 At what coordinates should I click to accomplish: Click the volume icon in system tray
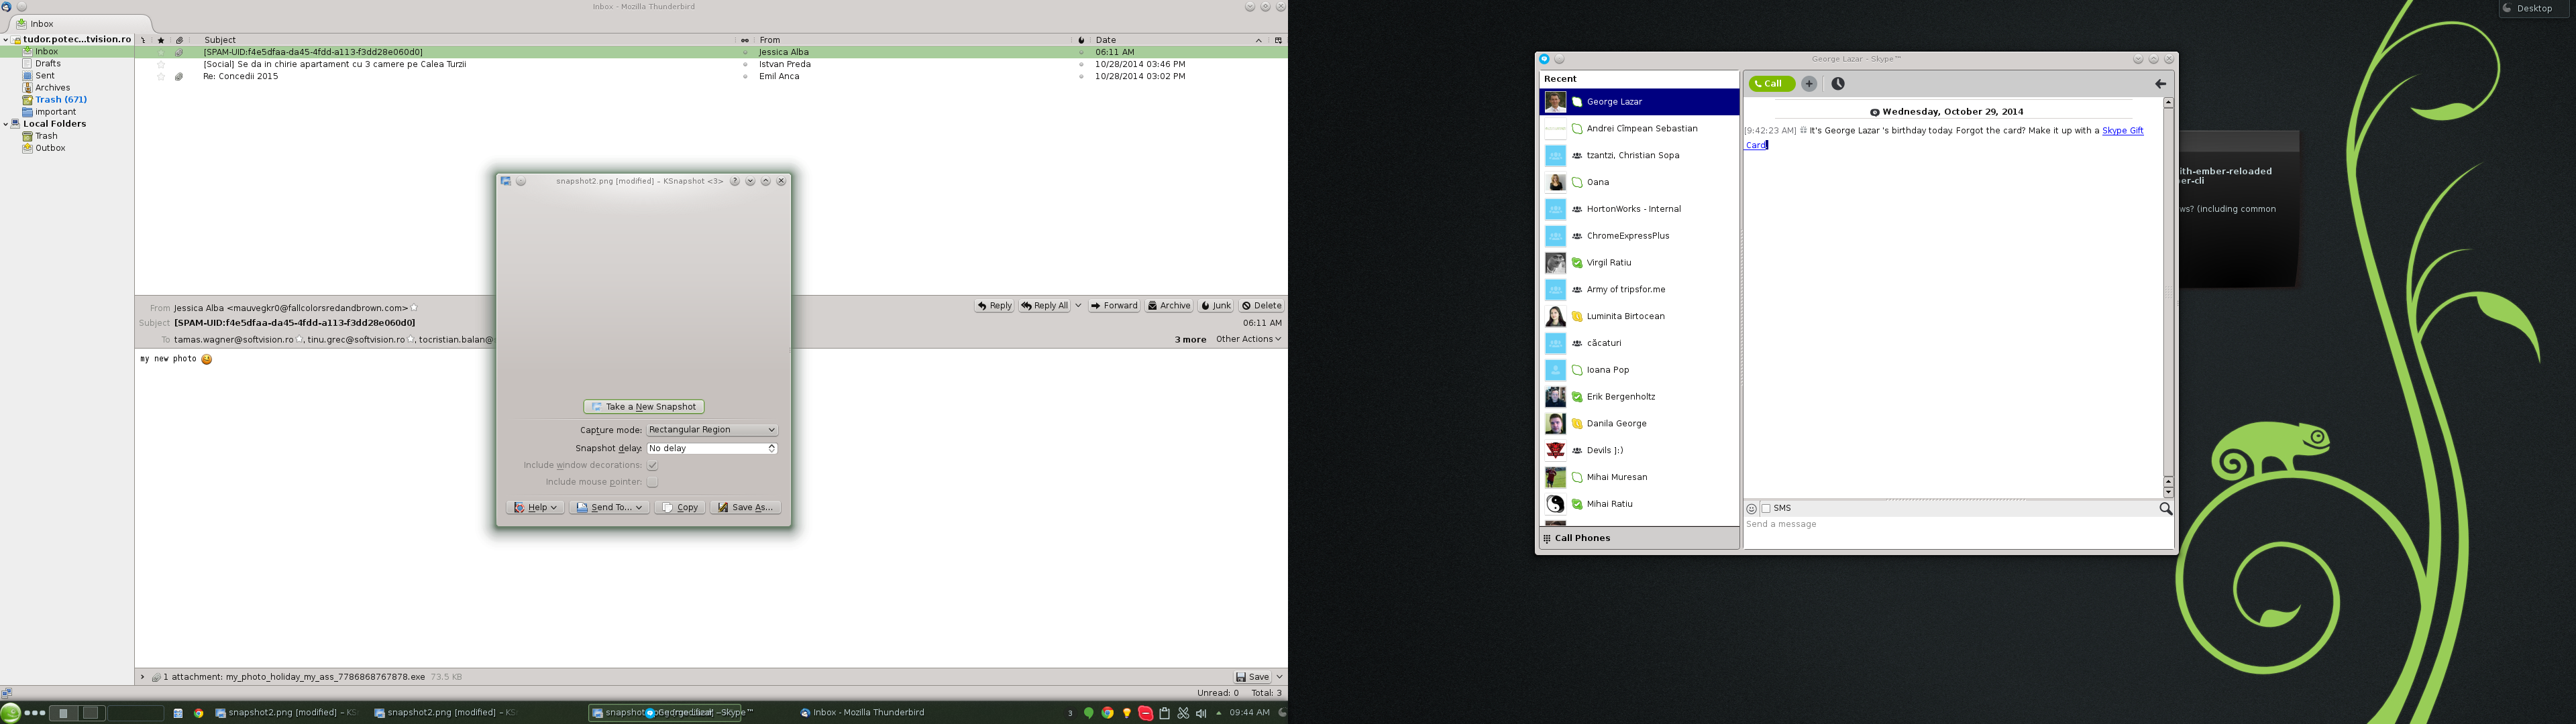tap(1201, 713)
